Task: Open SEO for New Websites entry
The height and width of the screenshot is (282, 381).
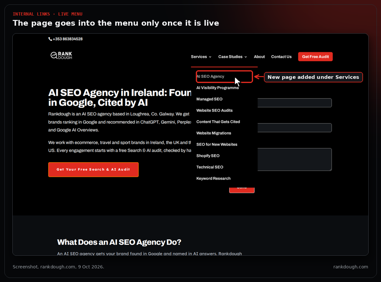Action: click(x=217, y=144)
